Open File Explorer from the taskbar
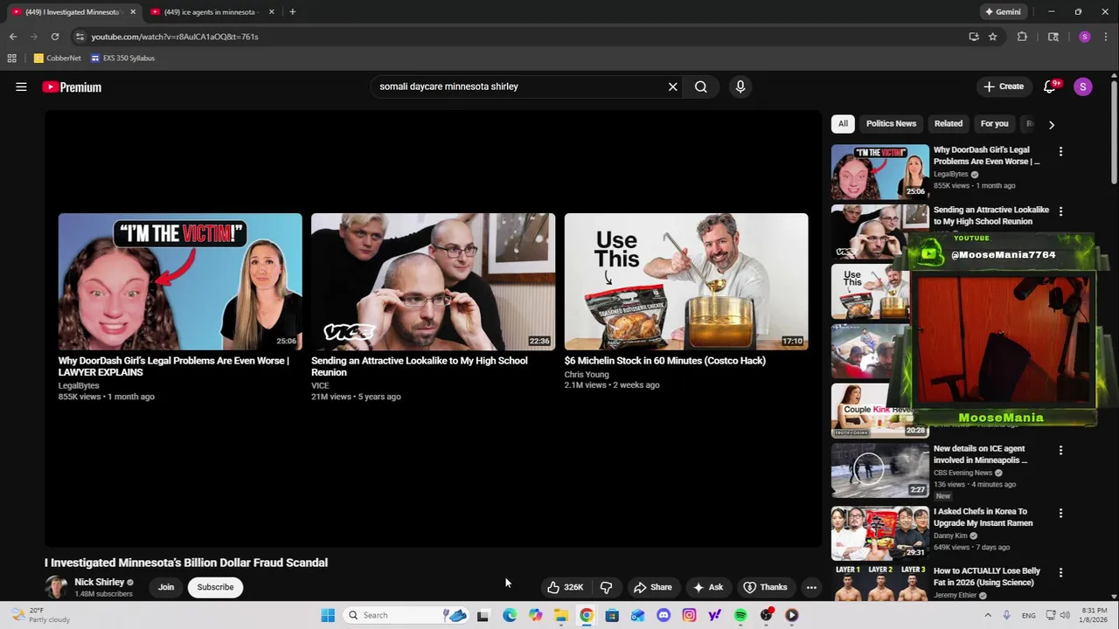Image resolution: width=1119 pixels, height=629 pixels. [x=561, y=615]
